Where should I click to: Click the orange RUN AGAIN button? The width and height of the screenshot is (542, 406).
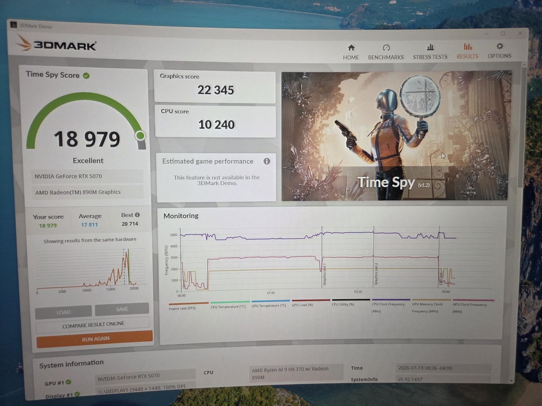[95, 339]
